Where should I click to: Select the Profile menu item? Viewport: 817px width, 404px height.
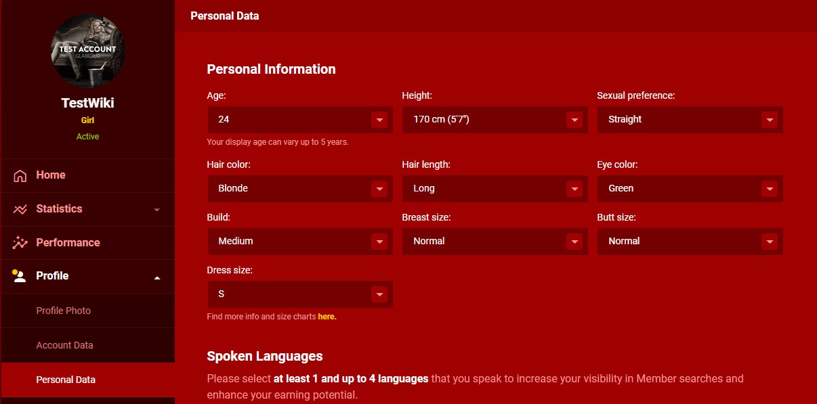pyautogui.click(x=87, y=276)
